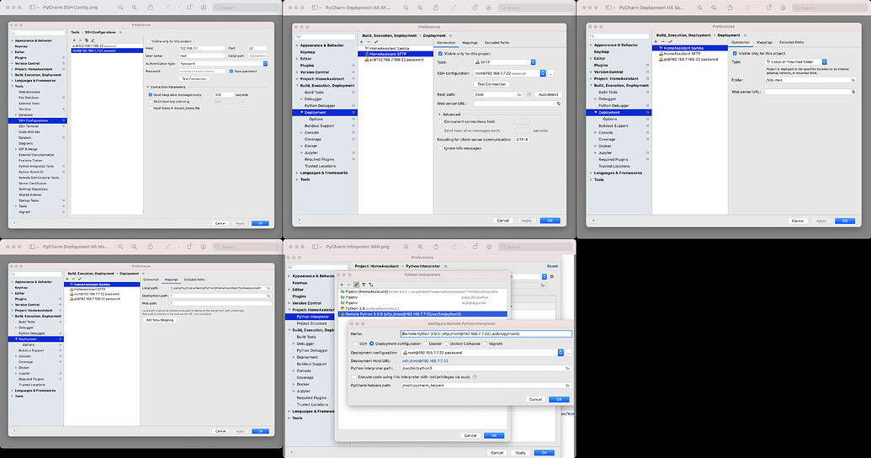
Task: Remove deployment server in HA Samba window
Action: (662, 42)
